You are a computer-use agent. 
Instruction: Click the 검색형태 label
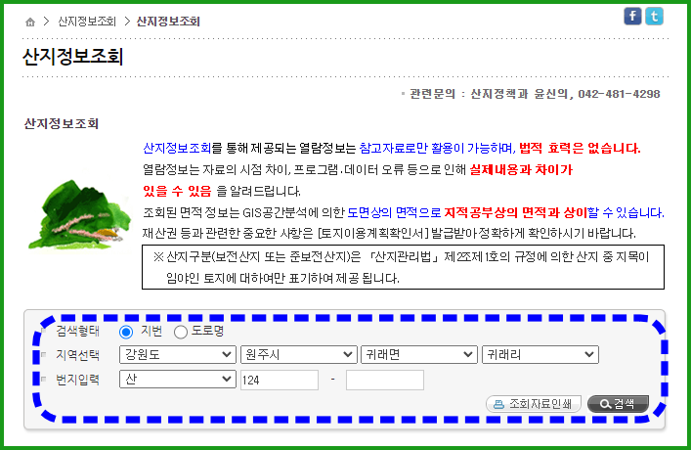[x=78, y=331]
